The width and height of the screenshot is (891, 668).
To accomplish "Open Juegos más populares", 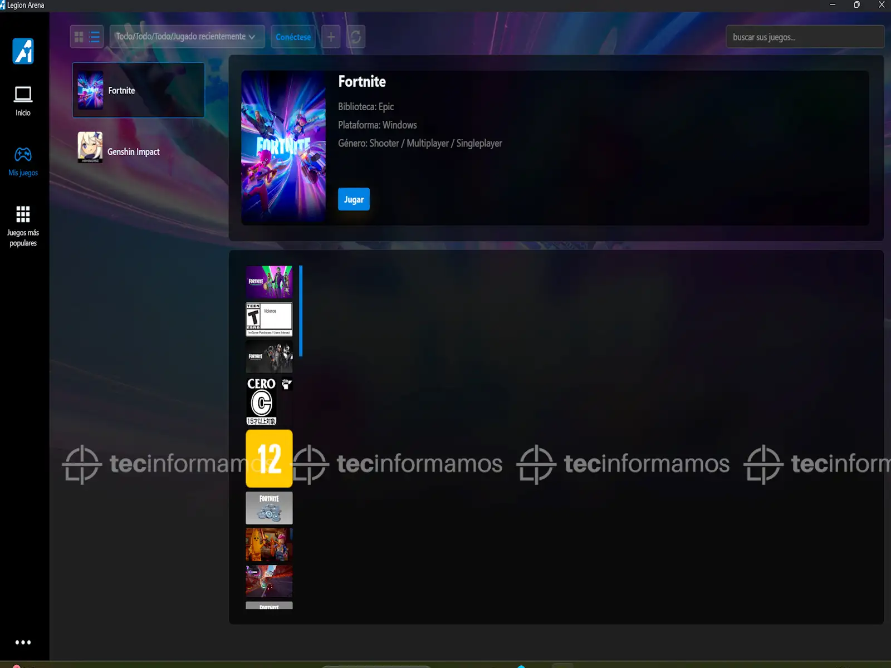I will [23, 226].
